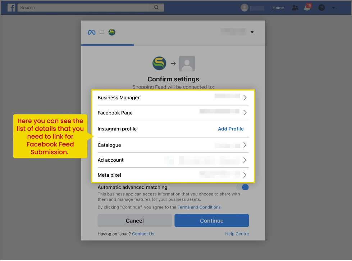Screen dimensions: 352x261
Task: Click the Continue button
Action: coord(212,221)
